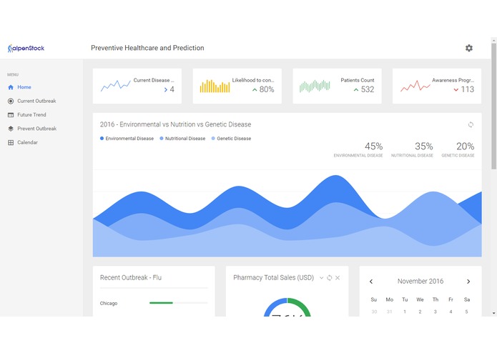Close the Pharmacy Total Sales card
This screenshot has height=353, width=497.
338,278
